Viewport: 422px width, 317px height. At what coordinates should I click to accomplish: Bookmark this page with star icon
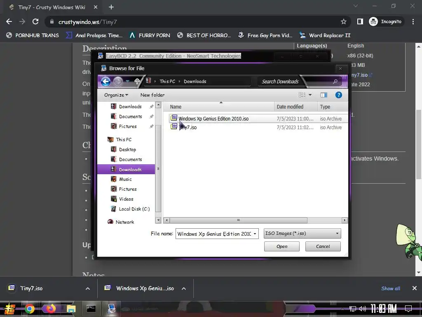pyautogui.click(x=343, y=21)
